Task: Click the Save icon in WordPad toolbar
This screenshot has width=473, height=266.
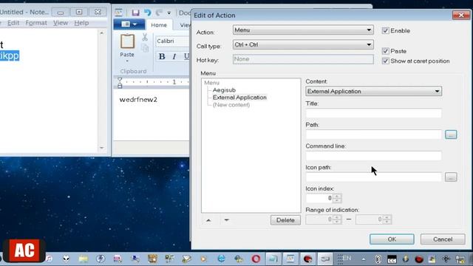Action: tap(135, 13)
